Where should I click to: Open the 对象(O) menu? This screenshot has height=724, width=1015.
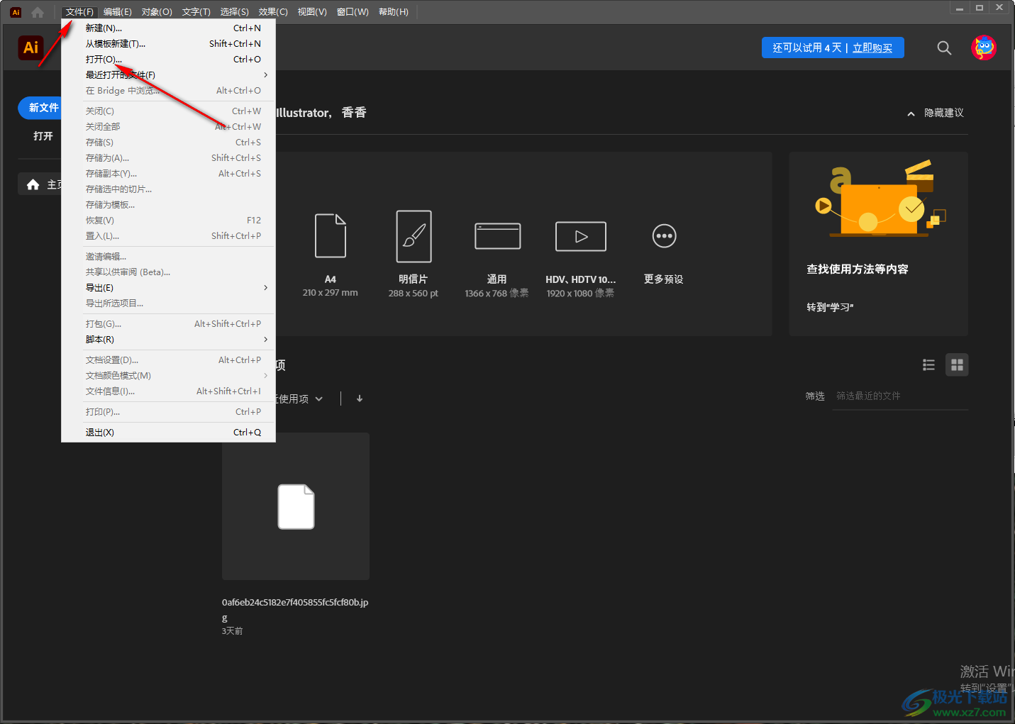[x=157, y=12]
